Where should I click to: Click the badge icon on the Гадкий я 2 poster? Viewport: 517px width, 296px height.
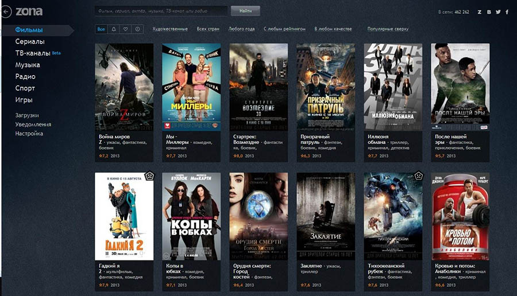point(148,177)
